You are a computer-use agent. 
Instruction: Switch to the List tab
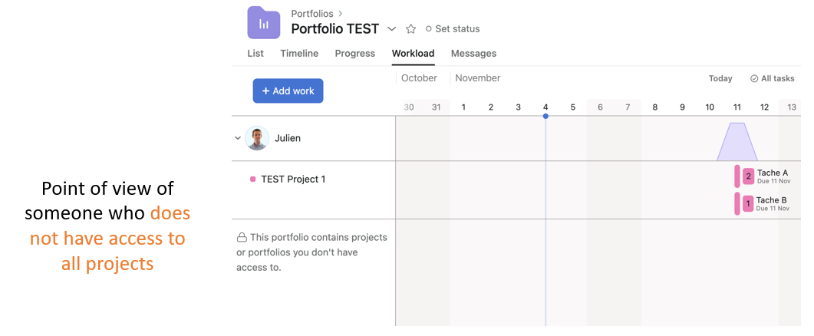(x=255, y=54)
